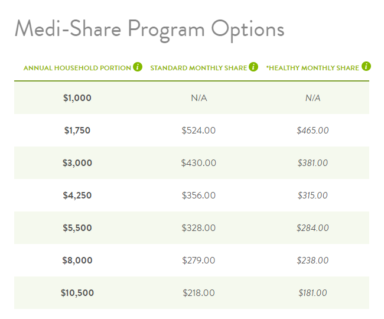
Task: Open info icon next to Standard Monthly Share
Action: pos(253,67)
